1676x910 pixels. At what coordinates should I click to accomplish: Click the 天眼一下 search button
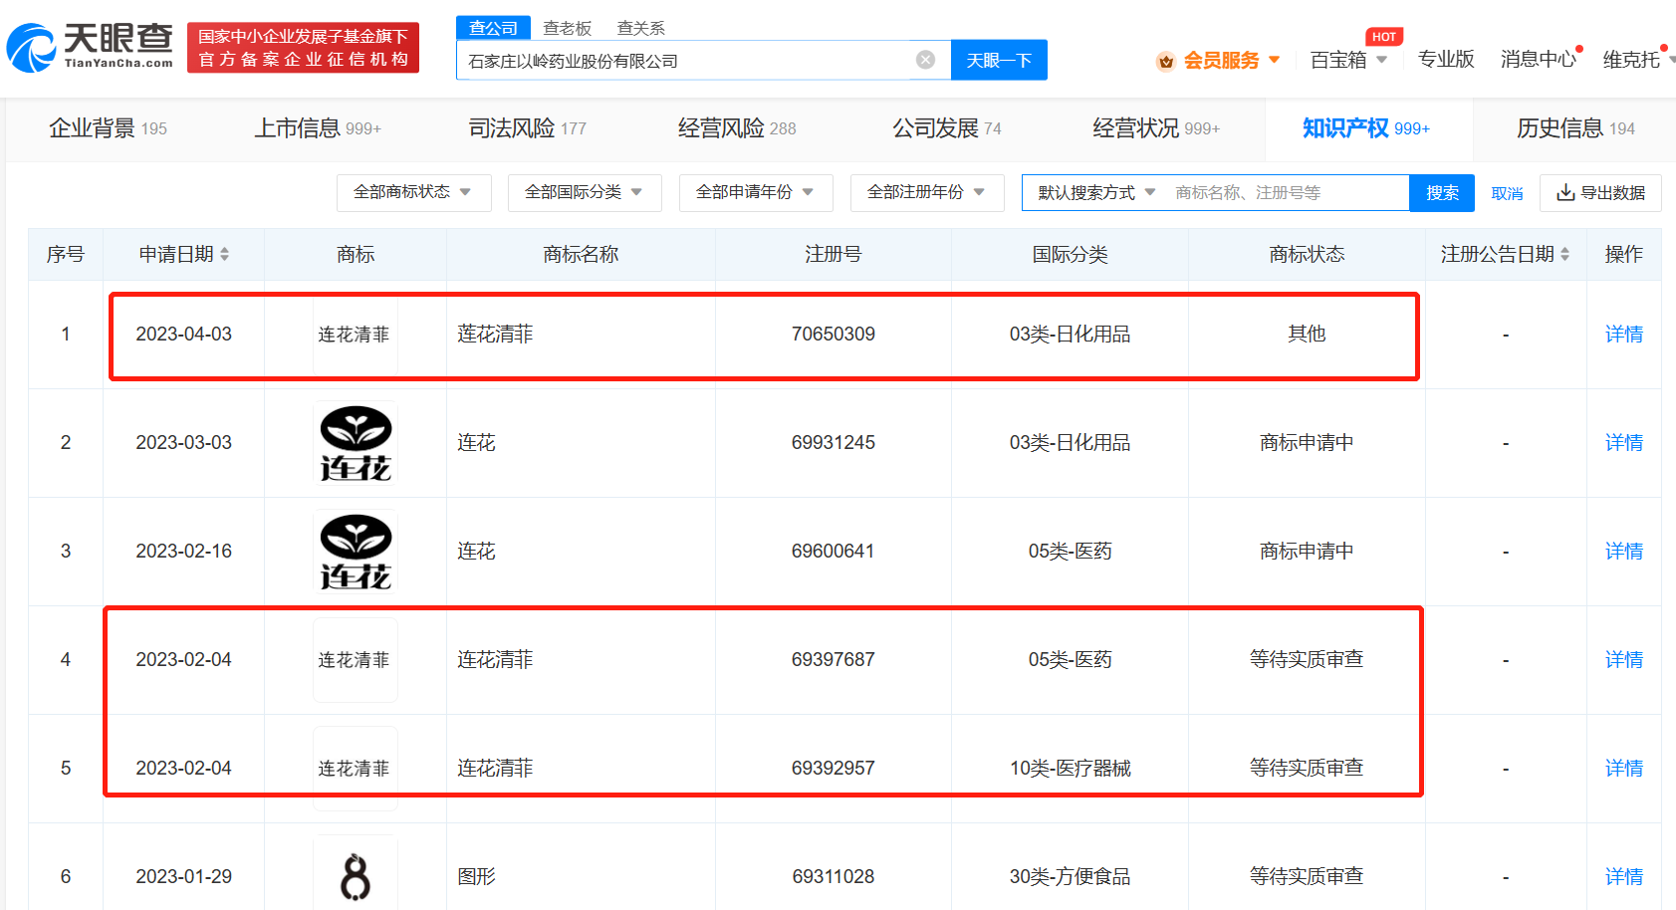[999, 60]
